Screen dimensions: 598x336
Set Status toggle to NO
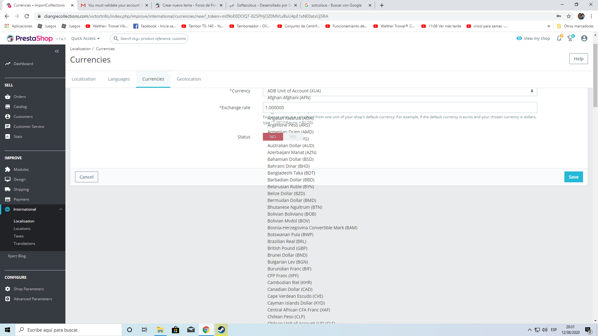coord(273,137)
